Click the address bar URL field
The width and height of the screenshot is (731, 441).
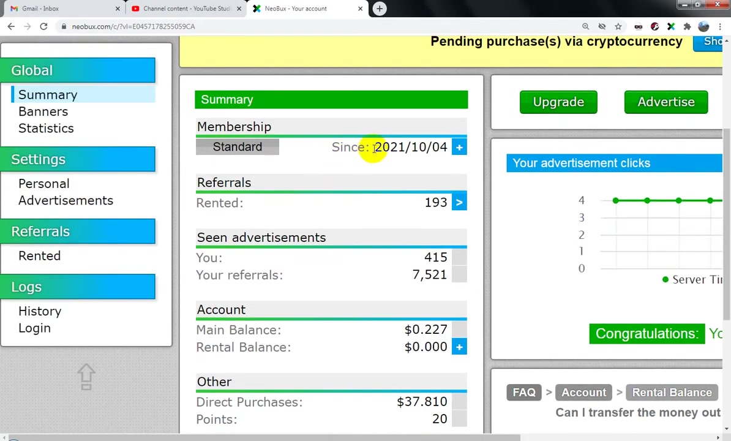tap(321, 26)
